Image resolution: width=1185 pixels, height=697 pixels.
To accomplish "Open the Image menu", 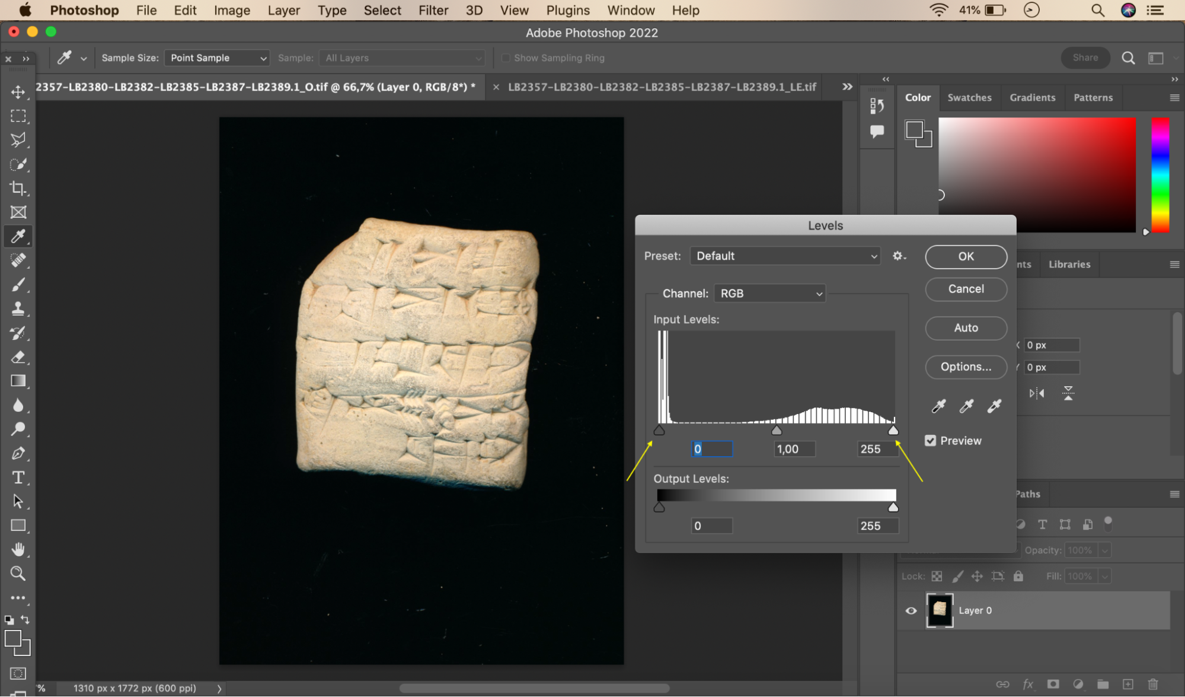I will [x=232, y=10].
